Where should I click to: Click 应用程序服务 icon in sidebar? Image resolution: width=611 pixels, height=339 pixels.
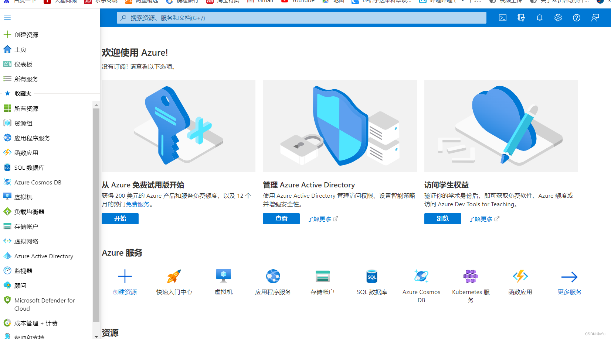point(7,138)
